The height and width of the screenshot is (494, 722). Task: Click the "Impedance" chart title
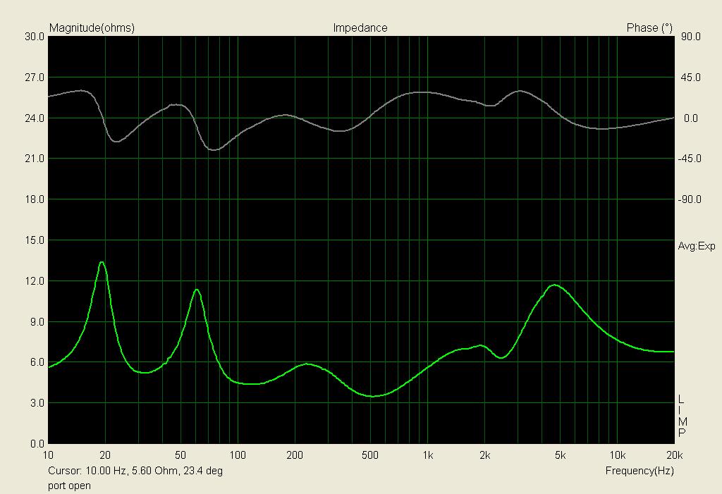(x=360, y=28)
